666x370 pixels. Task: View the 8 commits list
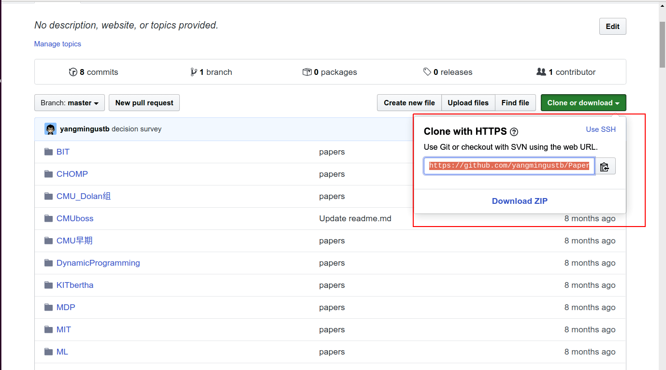[94, 72]
